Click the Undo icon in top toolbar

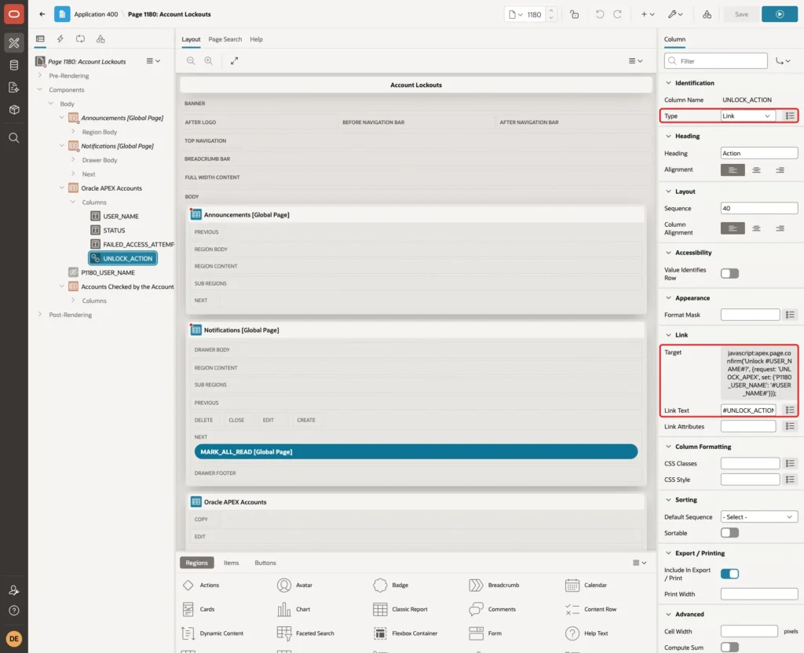click(x=599, y=14)
